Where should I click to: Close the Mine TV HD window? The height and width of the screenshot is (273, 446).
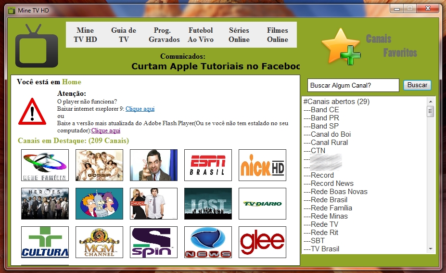click(x=428, y=9)
